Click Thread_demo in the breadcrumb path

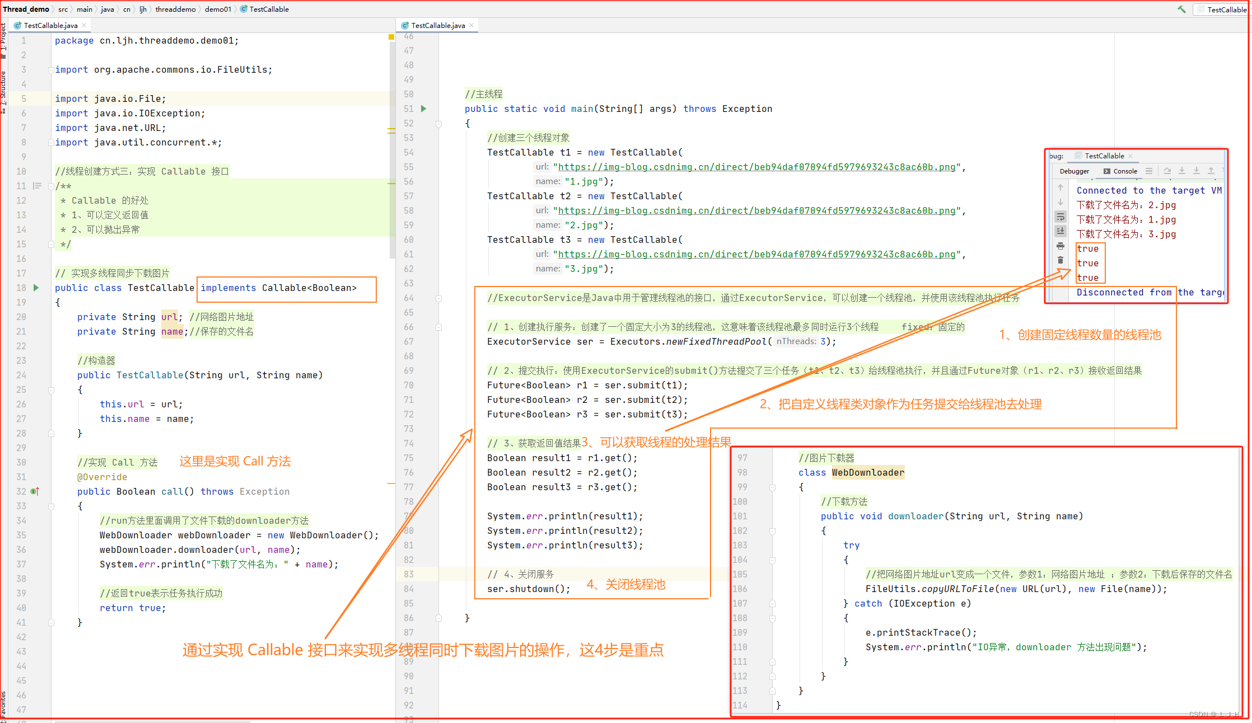26,9
